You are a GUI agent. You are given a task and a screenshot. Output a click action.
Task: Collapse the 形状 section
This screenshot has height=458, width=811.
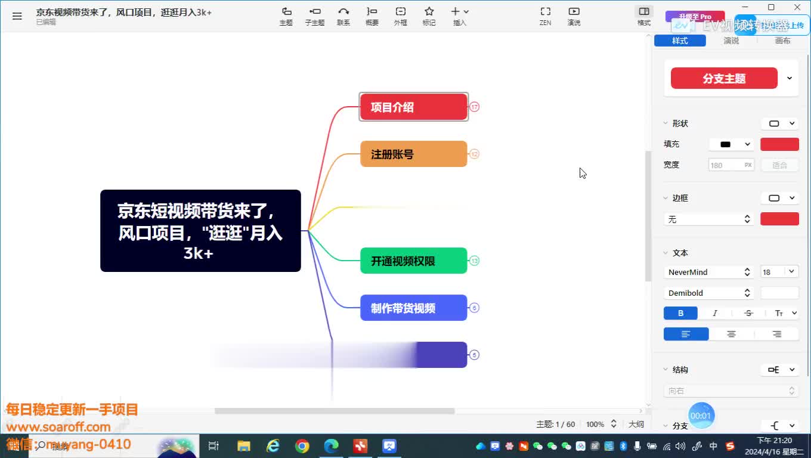(666, 123)
